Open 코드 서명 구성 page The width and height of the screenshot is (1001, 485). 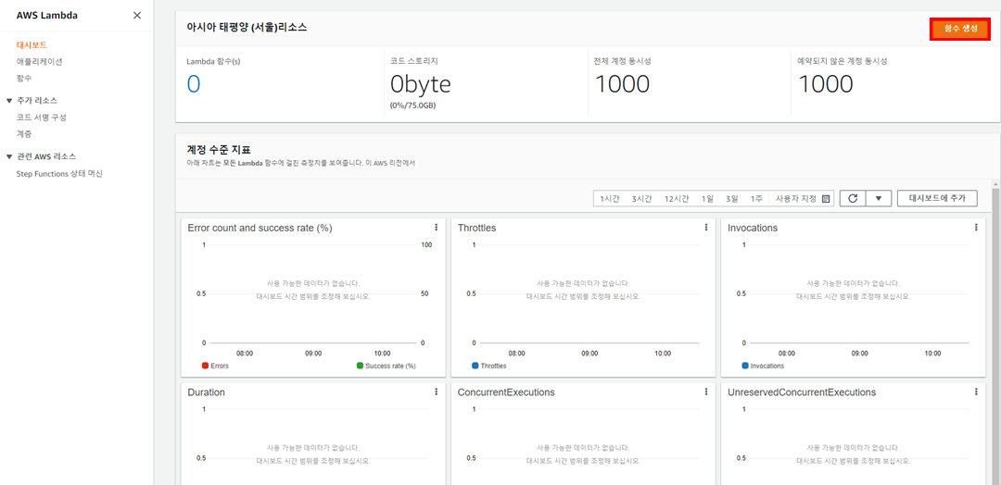click(x=42, y=118)
